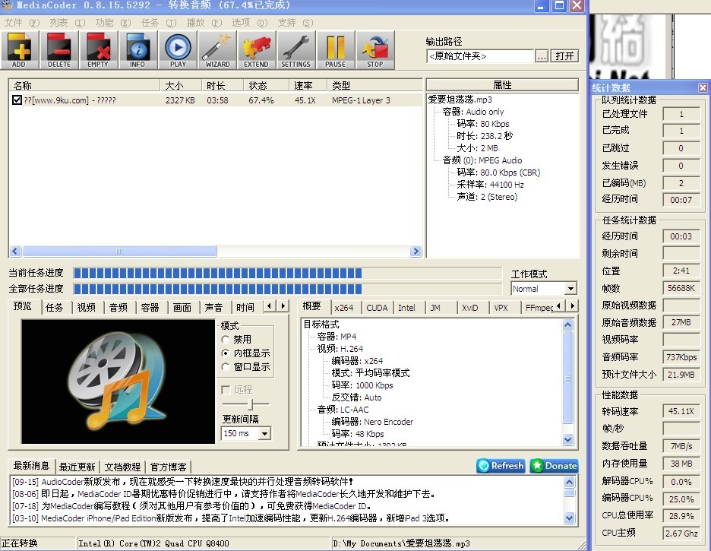Switch to the 文档教程 tab
This screenshot has width=711, height=551.
click(x=122, y=467)
